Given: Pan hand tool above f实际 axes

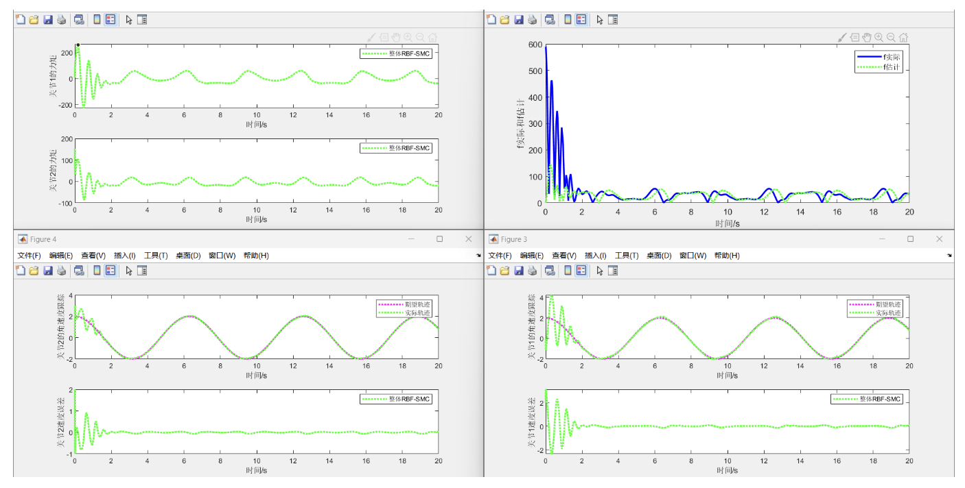Looking at the screenshot, I should (867, 38).
